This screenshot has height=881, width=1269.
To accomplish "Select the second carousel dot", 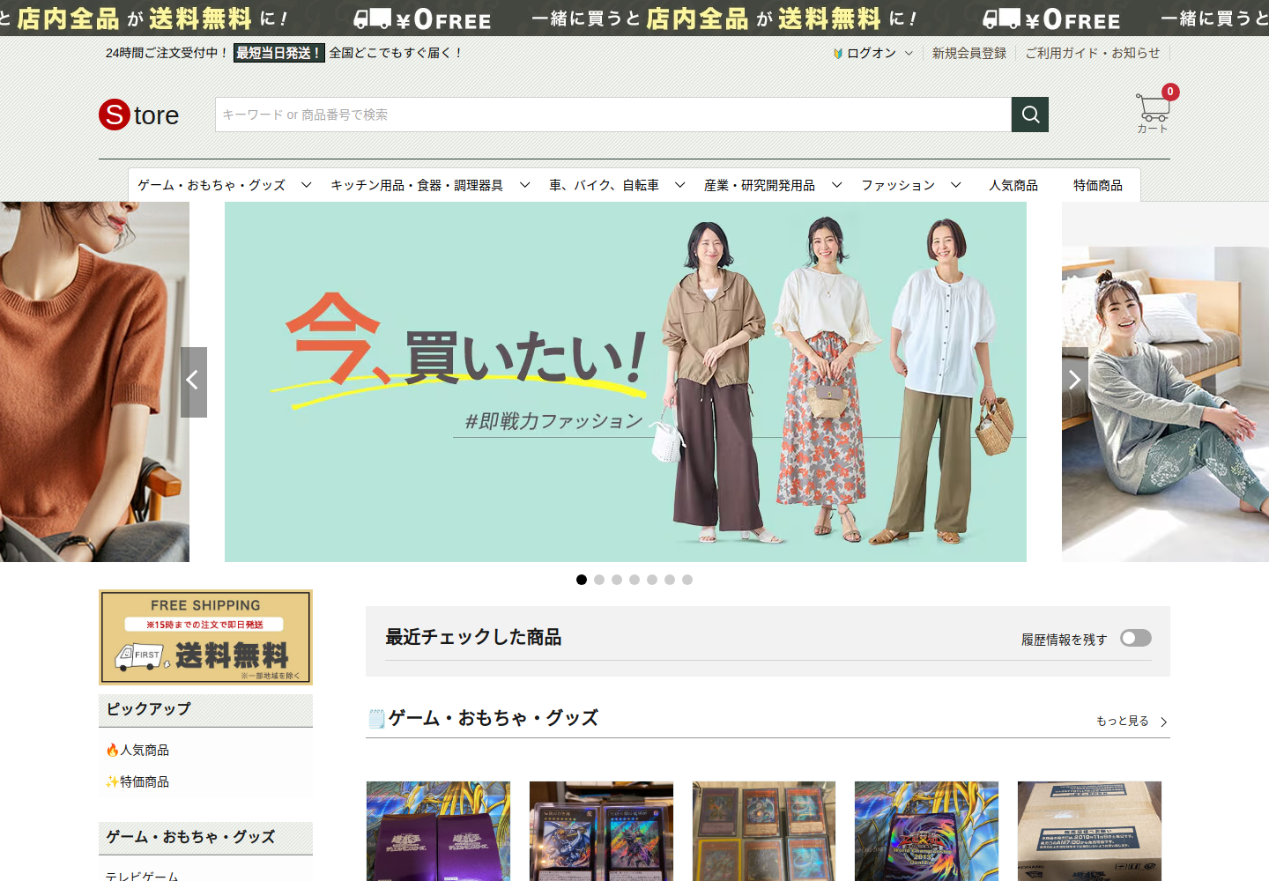I will [599, 580].
